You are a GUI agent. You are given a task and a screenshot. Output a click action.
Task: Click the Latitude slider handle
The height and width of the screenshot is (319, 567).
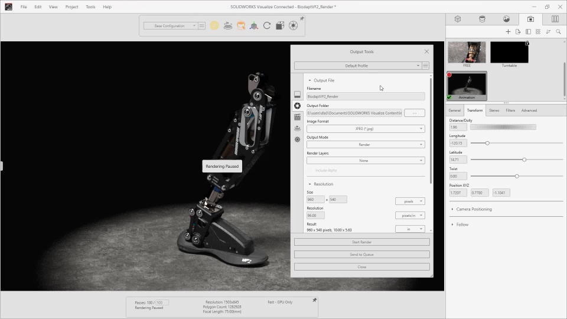pyautogui.click(x=524, y=159)
